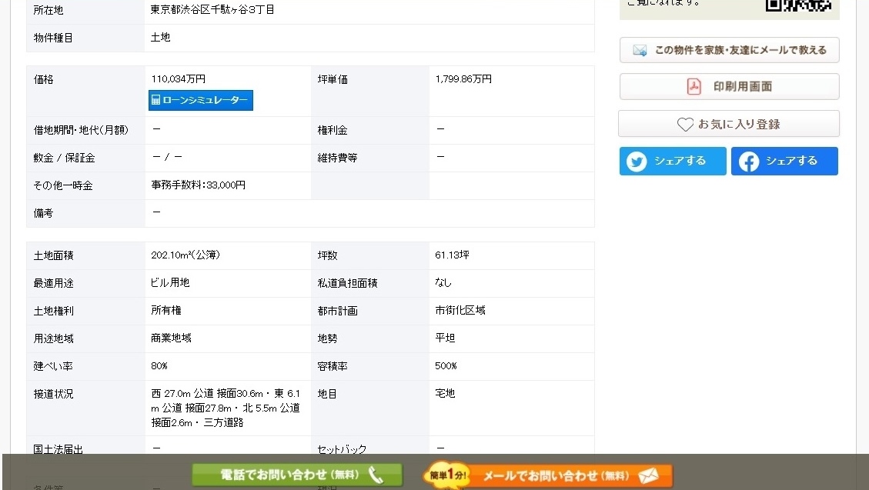This screenshot has height=490, width=869.
Task: Click the その他一時金 label
Action: click(x=62, y=185)
